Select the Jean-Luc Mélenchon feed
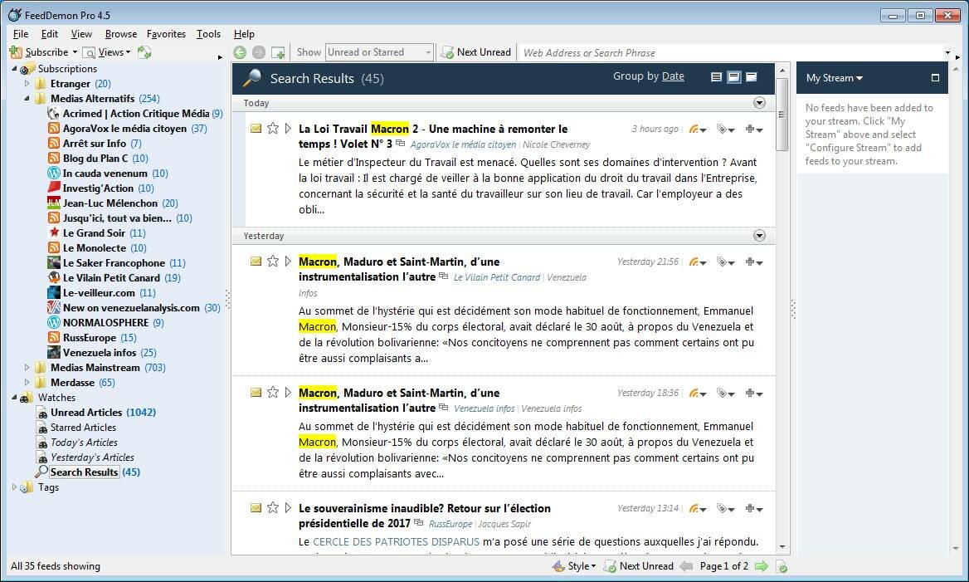 tap(113, 203)
